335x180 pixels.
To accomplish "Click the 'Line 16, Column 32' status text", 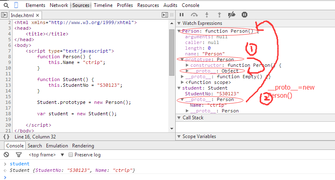I will (35, 137).
